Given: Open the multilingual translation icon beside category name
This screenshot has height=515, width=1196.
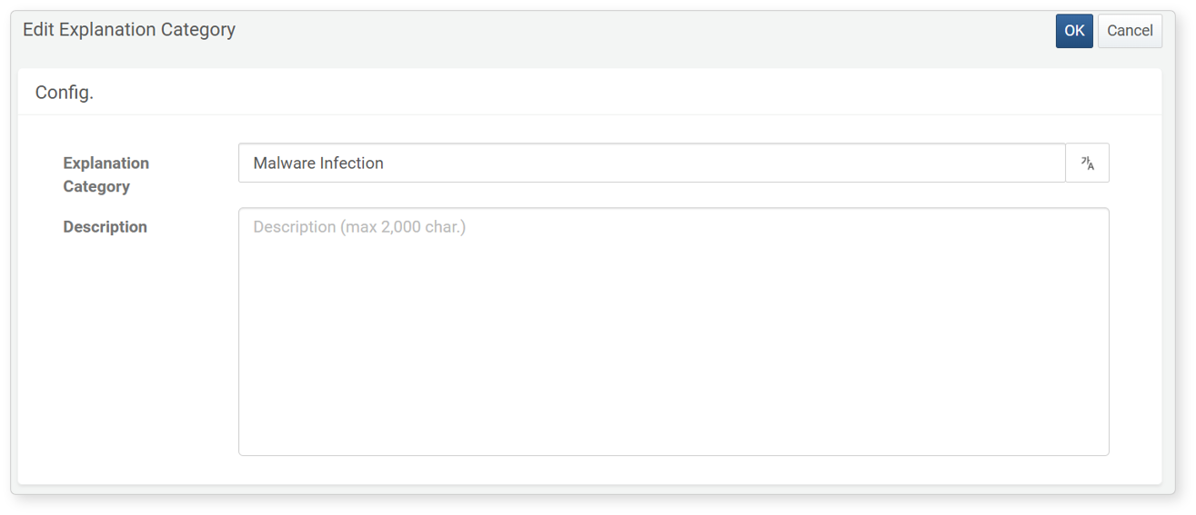Looking at the screenshot, I should click(x=1087, y=163).
